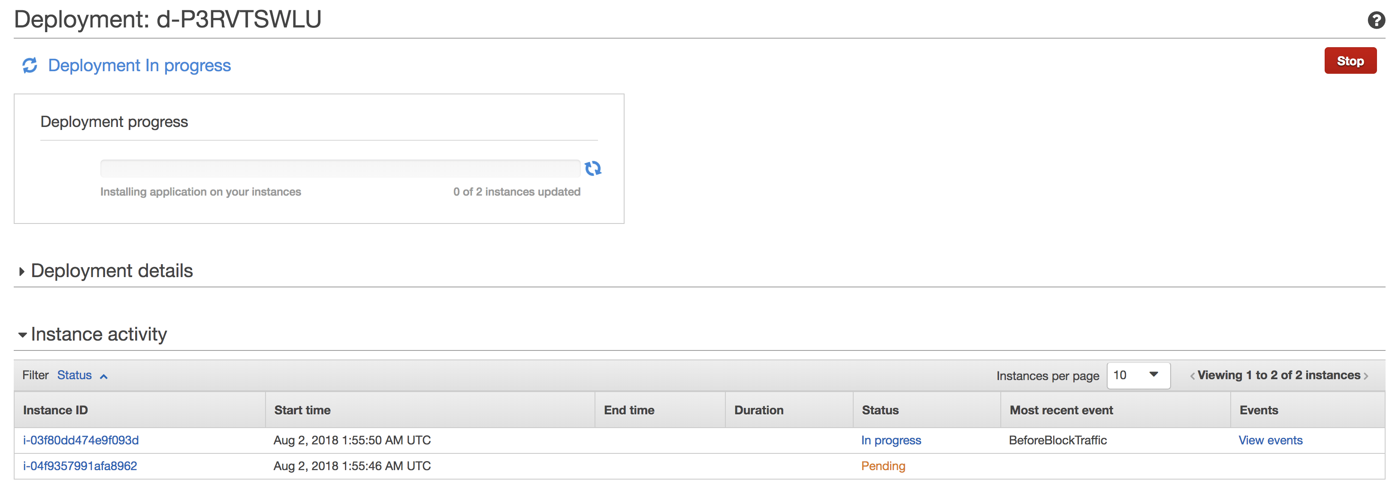
Task: Click the Instance ID column header
Action: pyautogui.click(x=55, y=410)
